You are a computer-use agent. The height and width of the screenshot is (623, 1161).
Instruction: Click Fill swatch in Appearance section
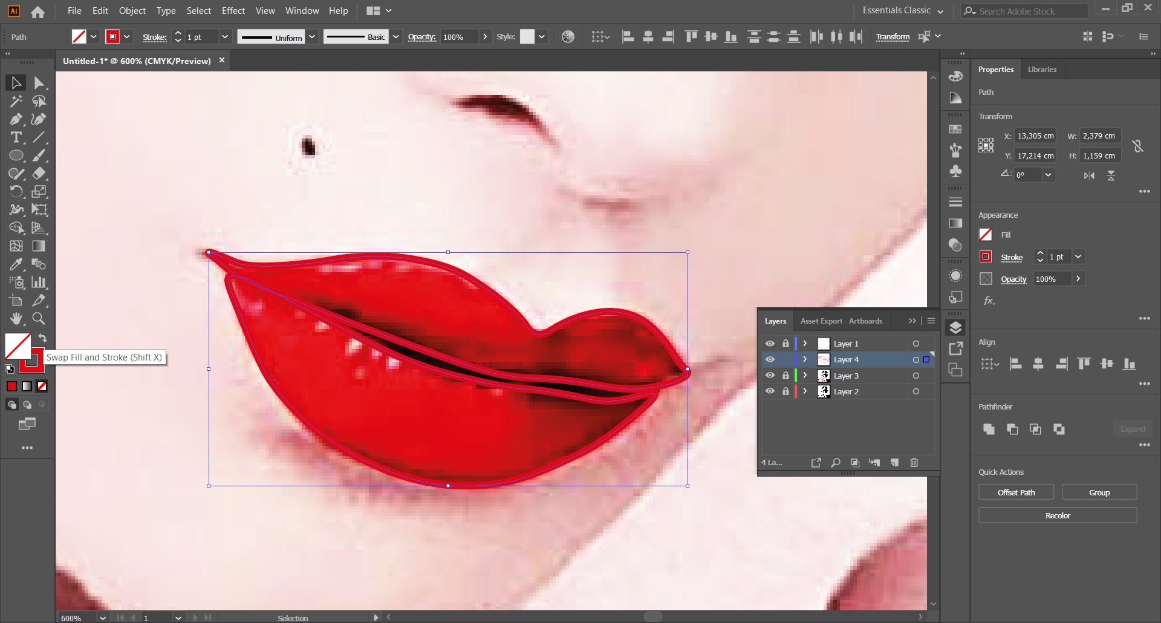coord(986,235)
